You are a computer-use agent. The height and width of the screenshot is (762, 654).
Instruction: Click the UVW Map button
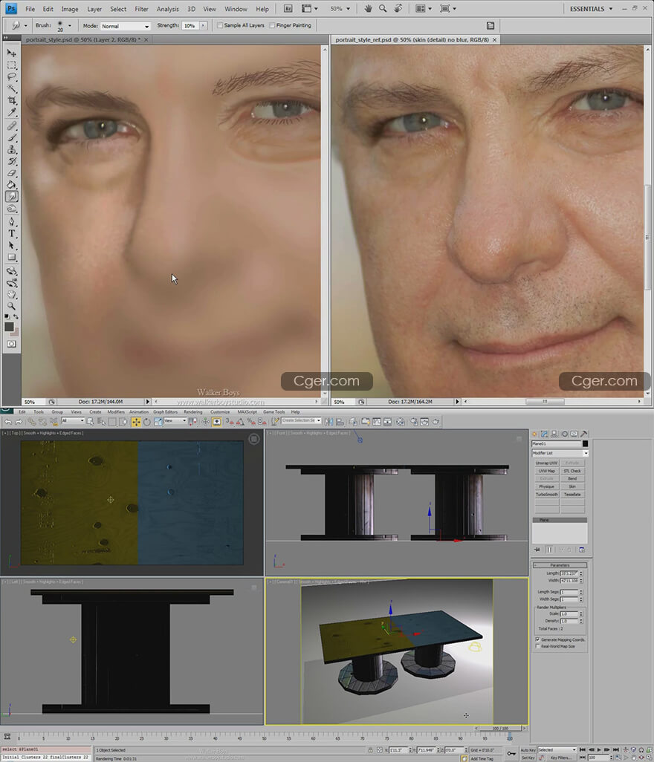(546, 471)
